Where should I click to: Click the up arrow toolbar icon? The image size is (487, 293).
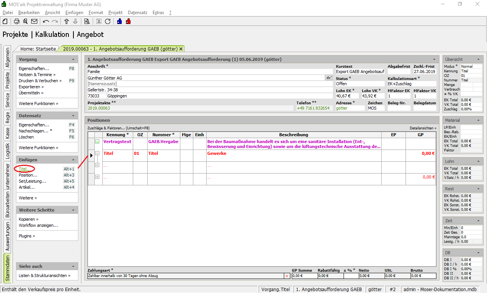point(67,21)
